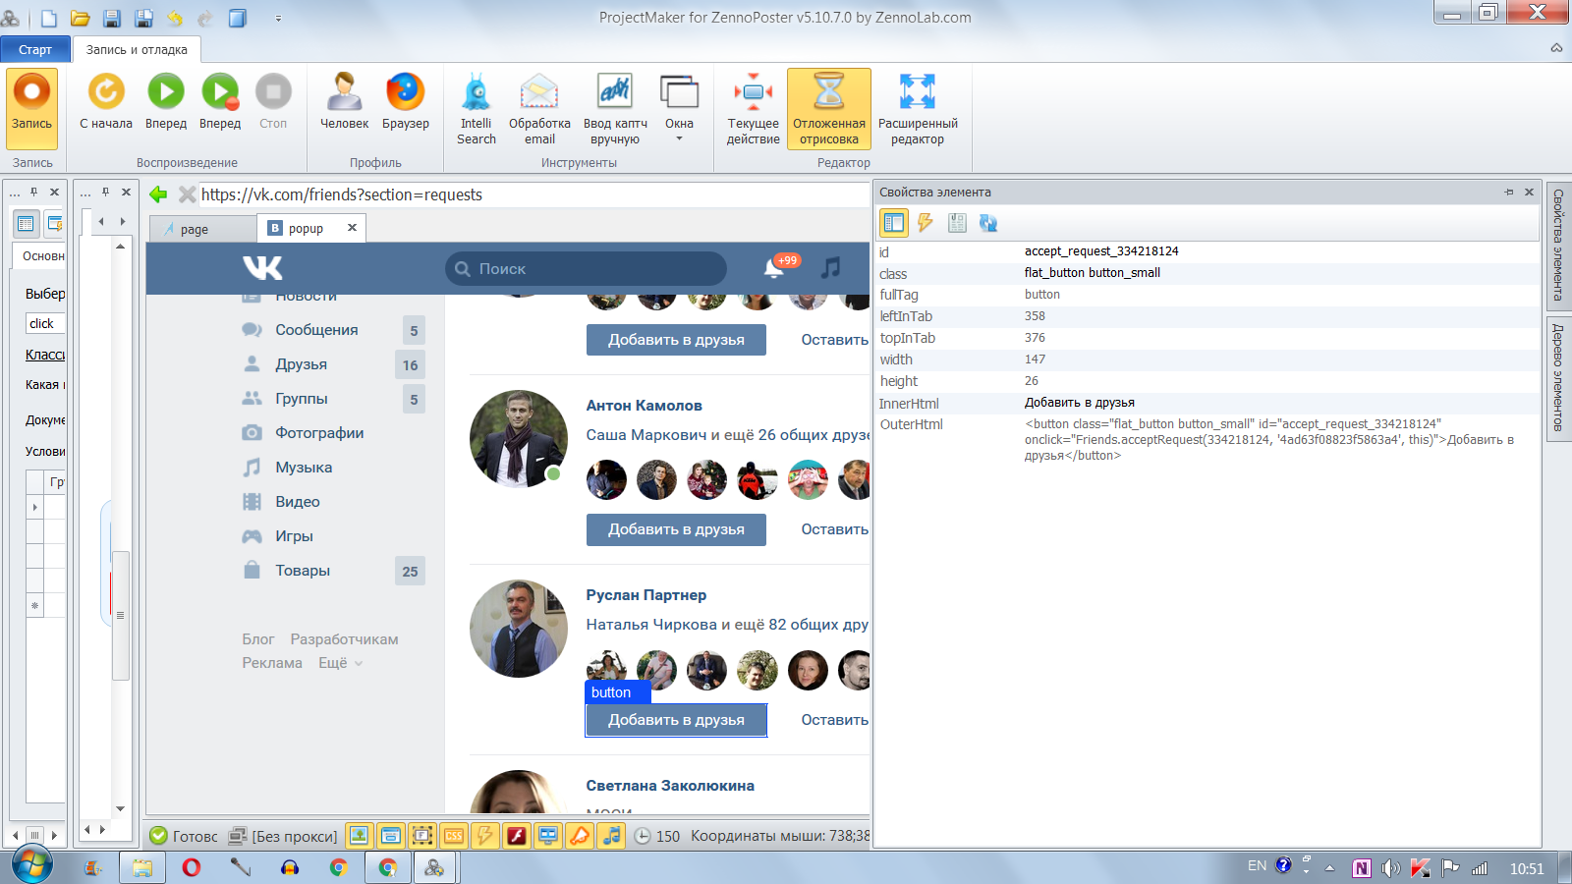1572x884 pixels.
Task: Open the lightning events icon in properties
Action: tap(925, 223)
